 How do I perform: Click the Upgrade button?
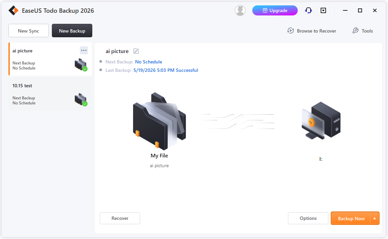point(275,10)
